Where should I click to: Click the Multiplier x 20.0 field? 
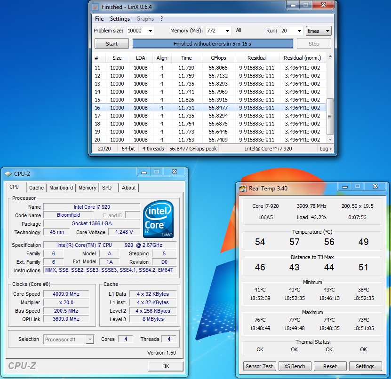point(66,302)
